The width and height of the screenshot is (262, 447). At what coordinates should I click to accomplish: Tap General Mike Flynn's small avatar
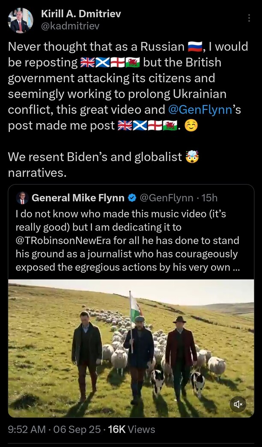coord(22,198)
